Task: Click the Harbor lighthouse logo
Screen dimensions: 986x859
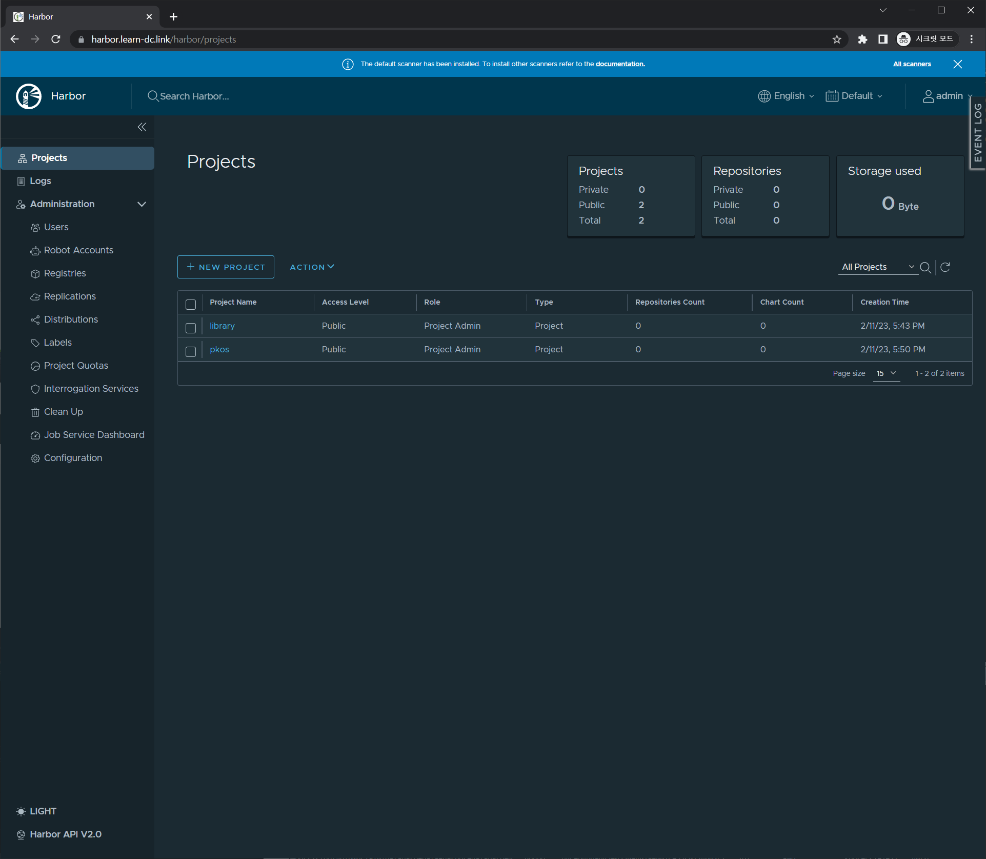Action: click(29, 96)
